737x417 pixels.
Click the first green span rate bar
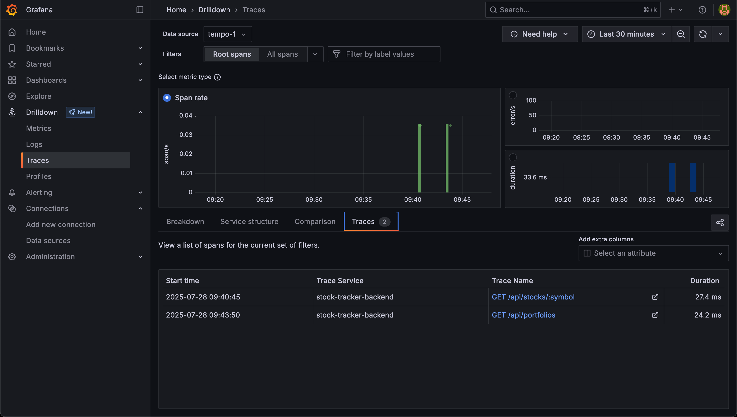(x=419, y=158)
